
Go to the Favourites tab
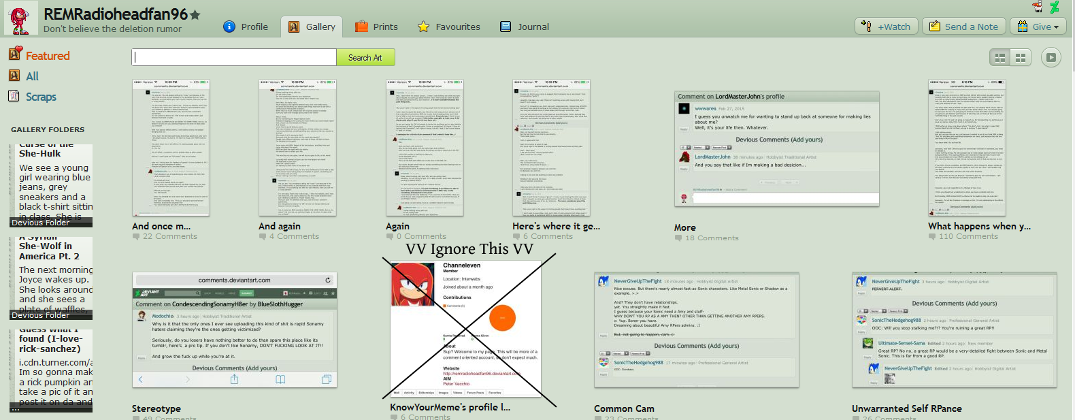[x=449, y=27]
